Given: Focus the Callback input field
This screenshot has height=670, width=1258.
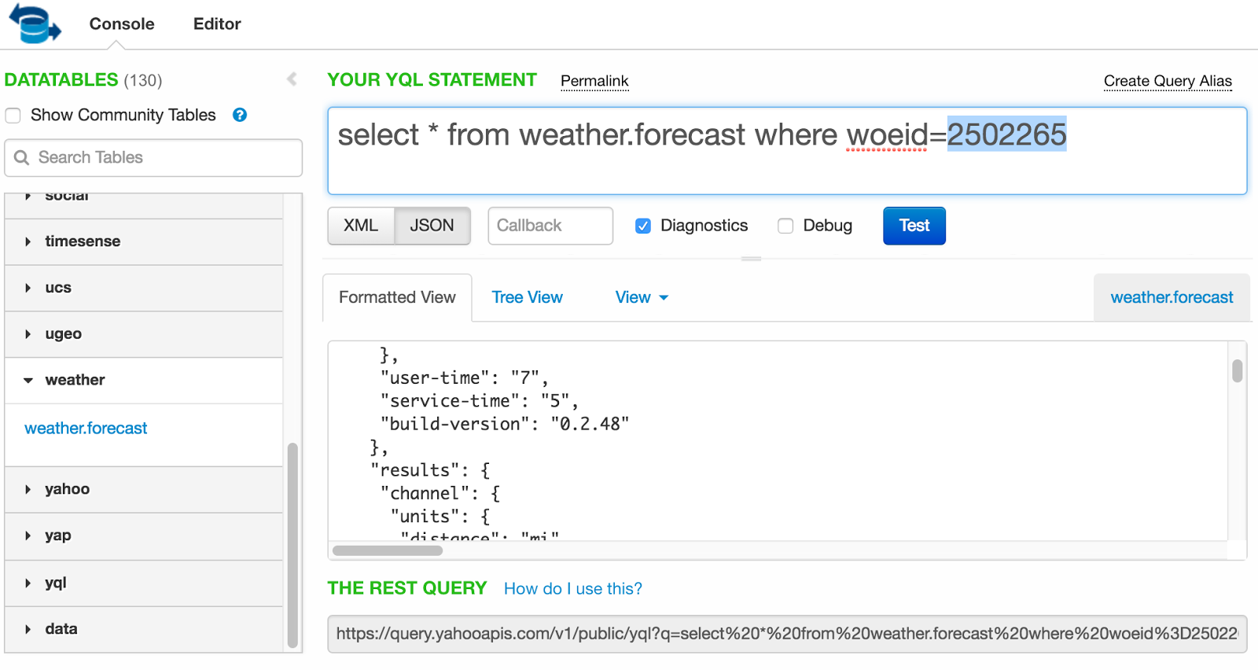Looking at the screenshot, I should 550,226.
